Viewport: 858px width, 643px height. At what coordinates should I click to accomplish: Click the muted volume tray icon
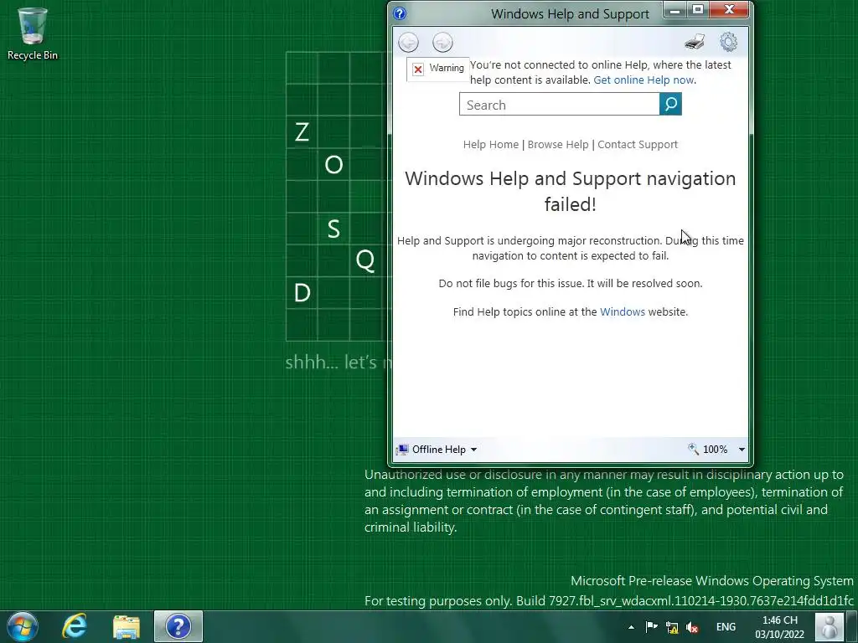tap(692, 628)
